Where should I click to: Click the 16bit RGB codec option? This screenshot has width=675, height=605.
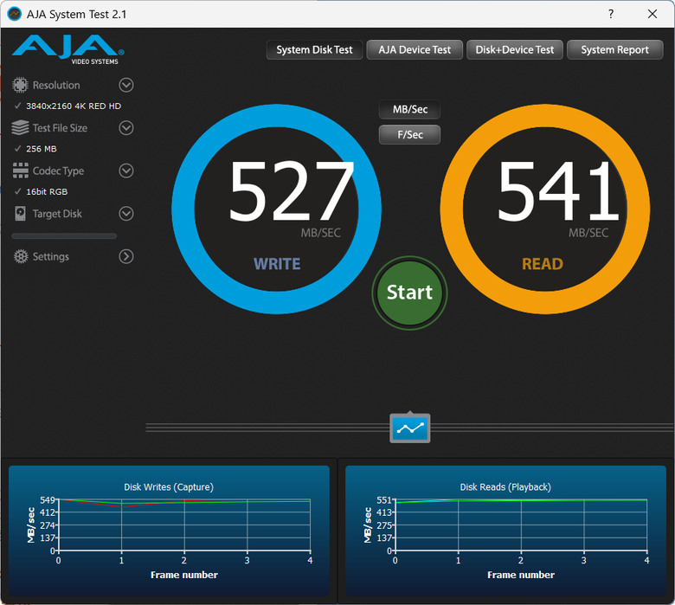(47, 191)
